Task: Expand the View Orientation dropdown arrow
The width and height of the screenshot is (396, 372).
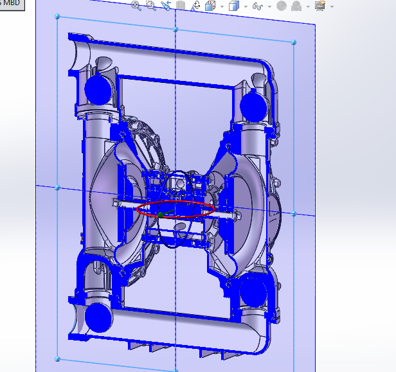Action: tap(222, 6)
